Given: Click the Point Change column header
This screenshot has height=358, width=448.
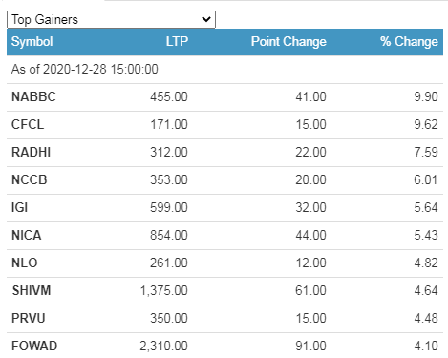Looking at the screenshot, I should [288, 42].
